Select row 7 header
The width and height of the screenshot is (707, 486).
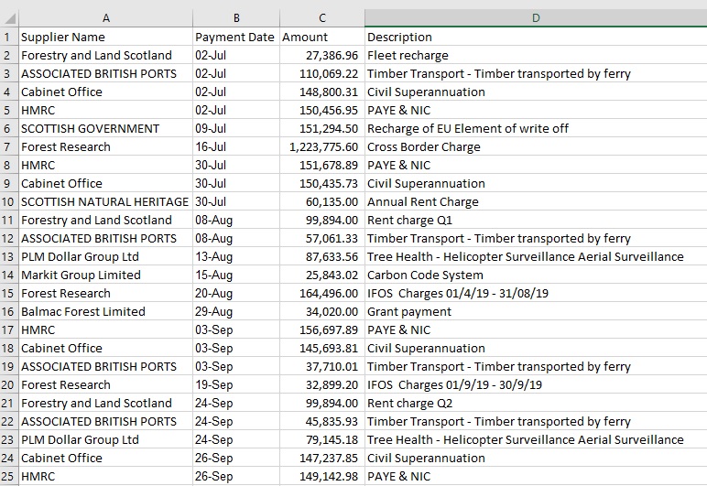point(8,146)
